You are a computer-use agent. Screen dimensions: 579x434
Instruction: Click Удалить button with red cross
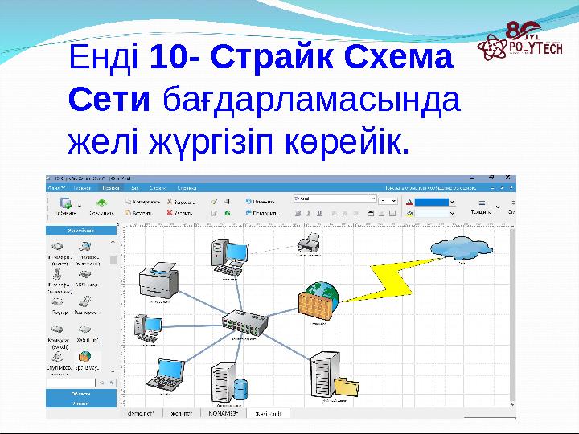pyautogui.click(x=179, y=213)
